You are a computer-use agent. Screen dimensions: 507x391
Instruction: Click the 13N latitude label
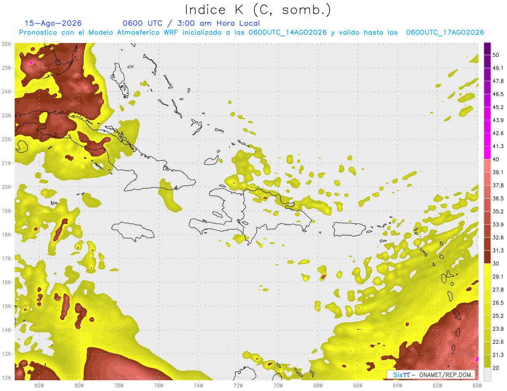(x=6, y=354)
